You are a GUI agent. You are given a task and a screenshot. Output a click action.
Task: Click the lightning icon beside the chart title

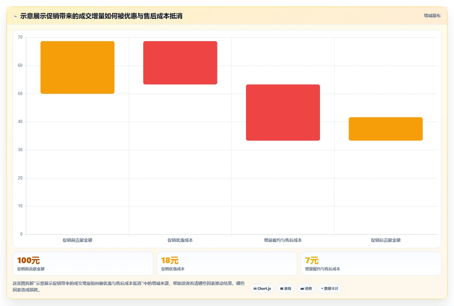(15, 16)
